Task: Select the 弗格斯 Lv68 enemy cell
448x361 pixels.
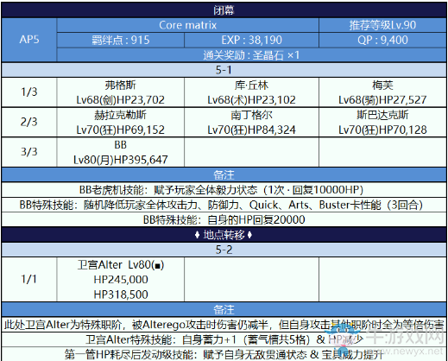Action: point(121,92)
